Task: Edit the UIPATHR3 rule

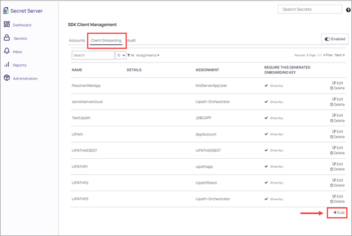Action: pos(337,196)
